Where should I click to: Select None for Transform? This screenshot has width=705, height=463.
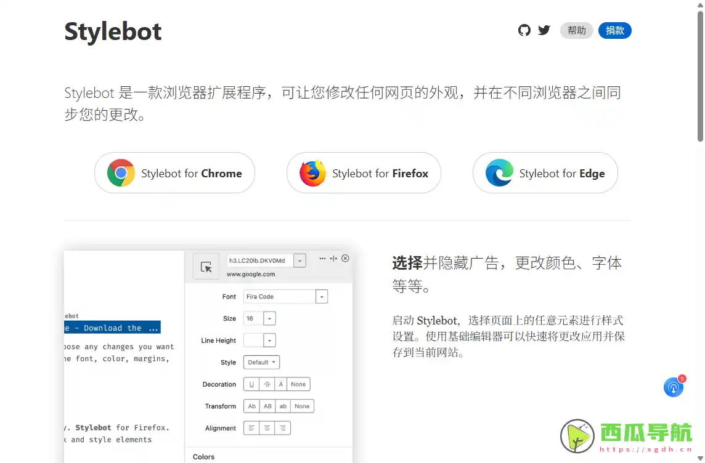pos(302,406)
